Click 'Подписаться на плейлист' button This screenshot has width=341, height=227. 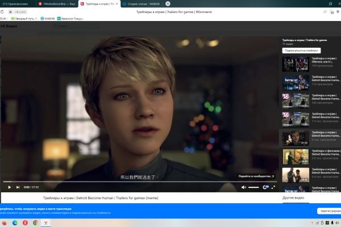point(301,51)
